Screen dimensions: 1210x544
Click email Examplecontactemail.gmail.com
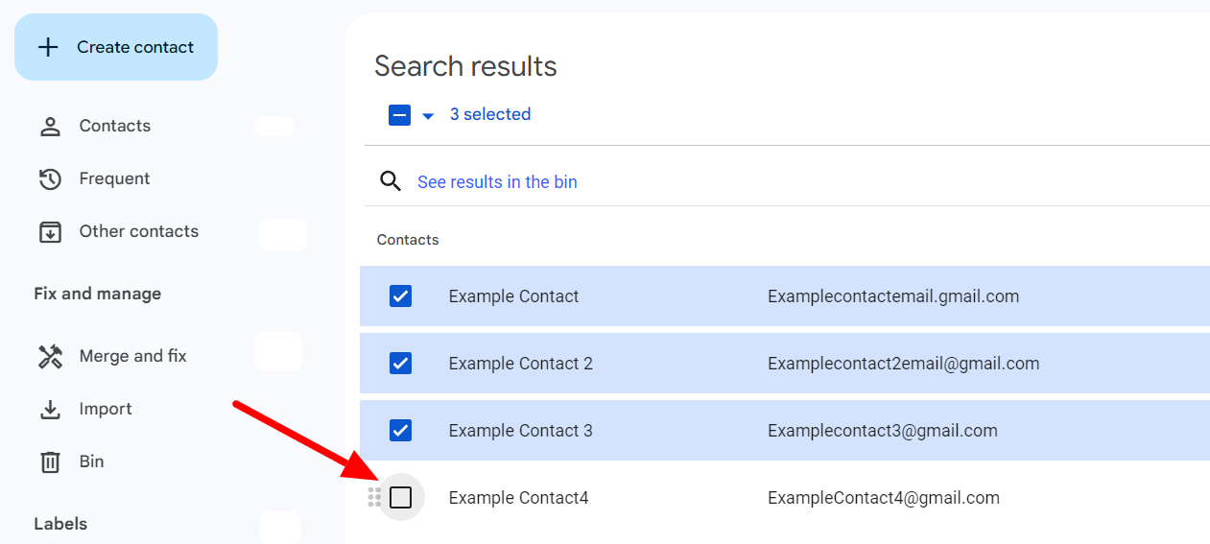pos(893,296)
